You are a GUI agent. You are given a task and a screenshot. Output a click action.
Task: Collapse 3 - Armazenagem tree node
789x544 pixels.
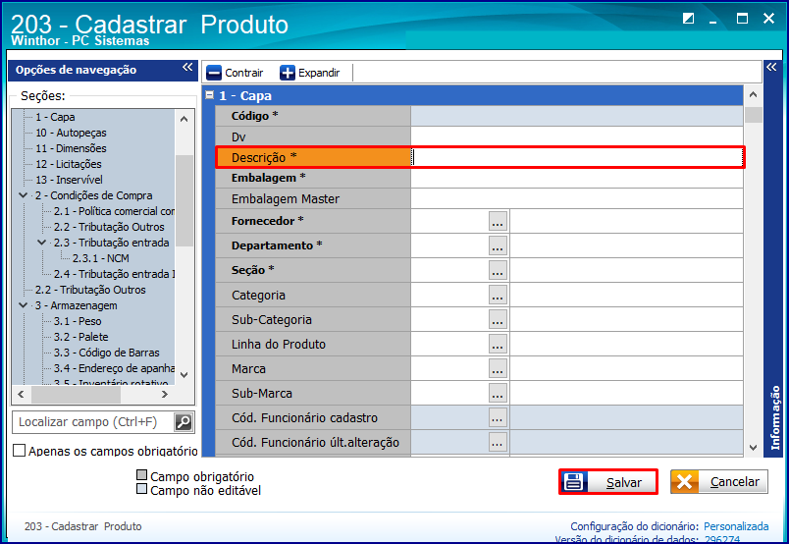24,305
